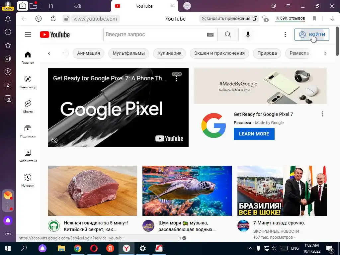
Task: Open ЭКСТРЕННЫЕ НОВОСТИ channel link
Action: 276,231
